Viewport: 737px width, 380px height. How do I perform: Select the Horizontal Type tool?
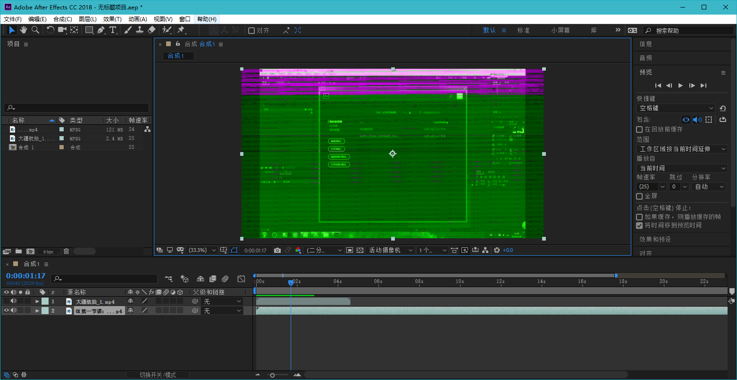coord(113,30)
